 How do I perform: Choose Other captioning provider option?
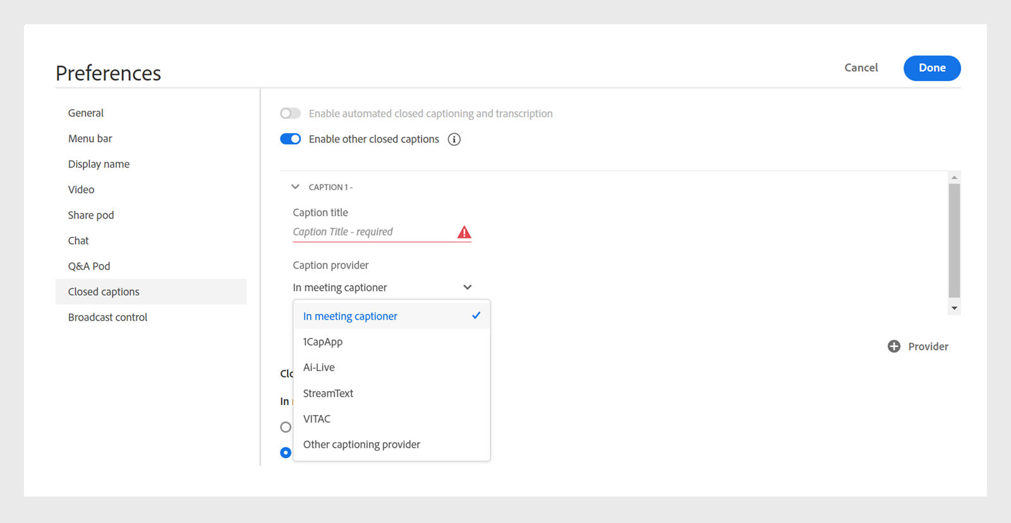click(x=361, y=445)
